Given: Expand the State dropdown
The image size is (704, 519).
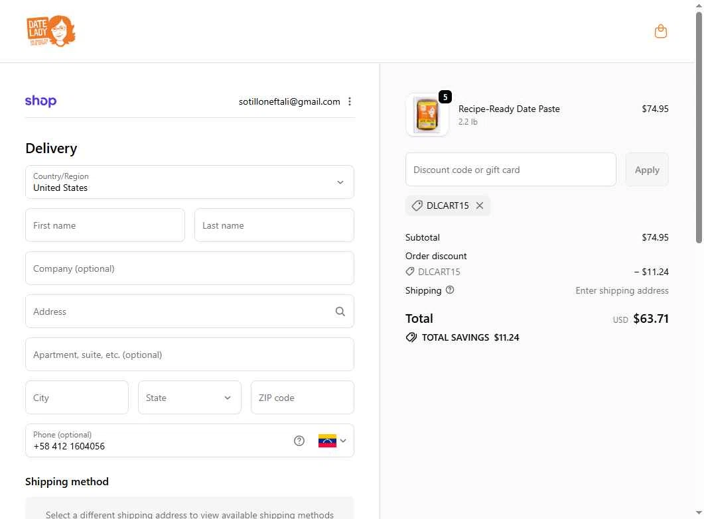Looking at the screenshot, I should (190, 398).
